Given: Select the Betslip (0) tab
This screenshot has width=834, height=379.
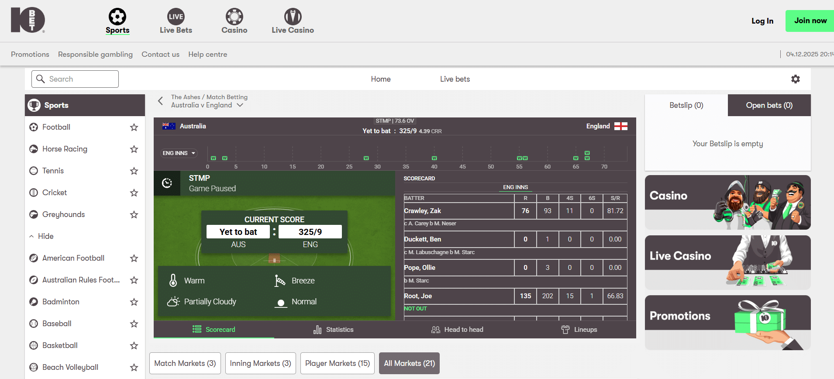Looking at the screenshot, I should pyautogui.click(x=686, y=105).
